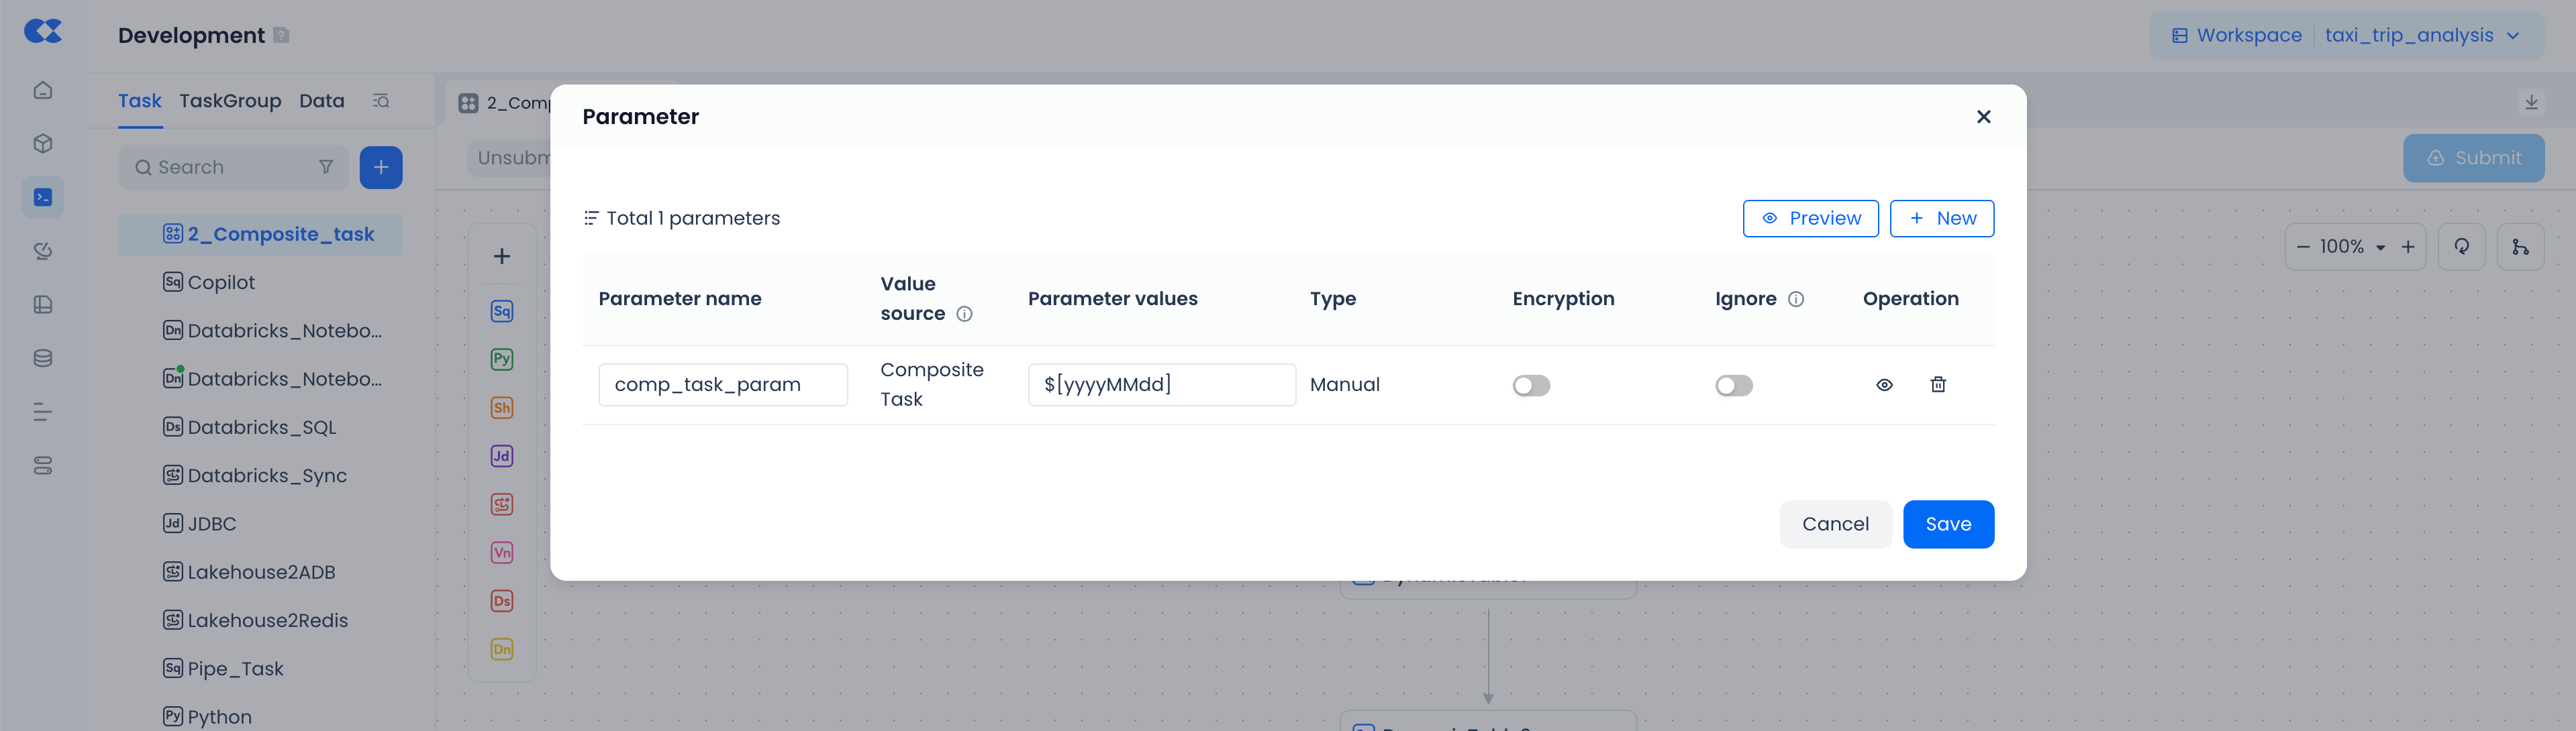Click the Parameter values input field
Image resolution: width=2576 pixels, height=731 pixels.
[x=1161, y=386]
